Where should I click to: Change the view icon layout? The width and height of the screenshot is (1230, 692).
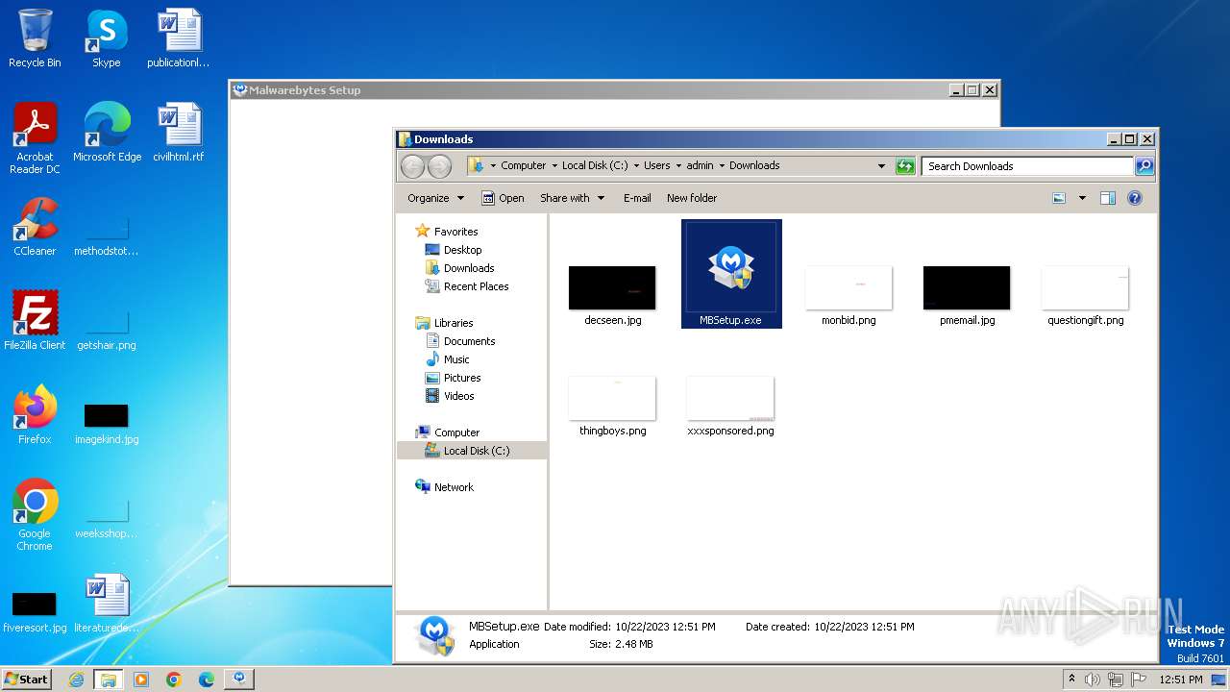click(x=1059, y=198)
